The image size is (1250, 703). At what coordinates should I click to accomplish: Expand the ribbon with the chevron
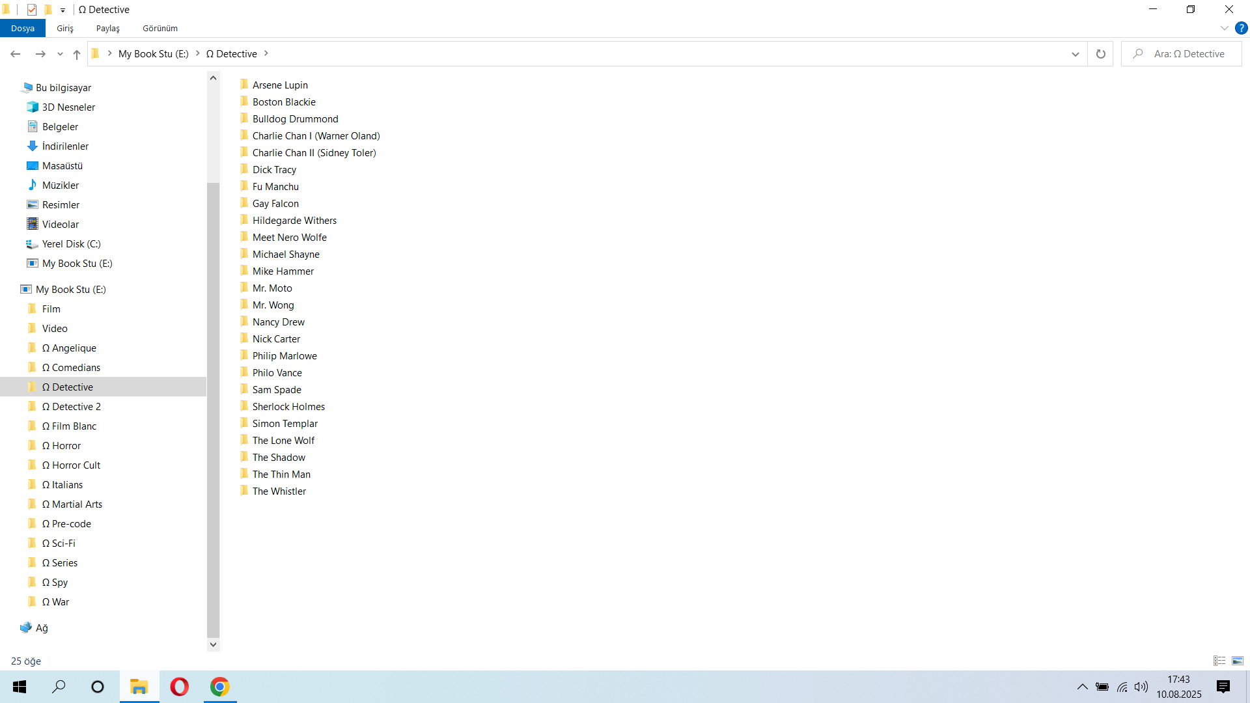click(x=1224, y=28)
